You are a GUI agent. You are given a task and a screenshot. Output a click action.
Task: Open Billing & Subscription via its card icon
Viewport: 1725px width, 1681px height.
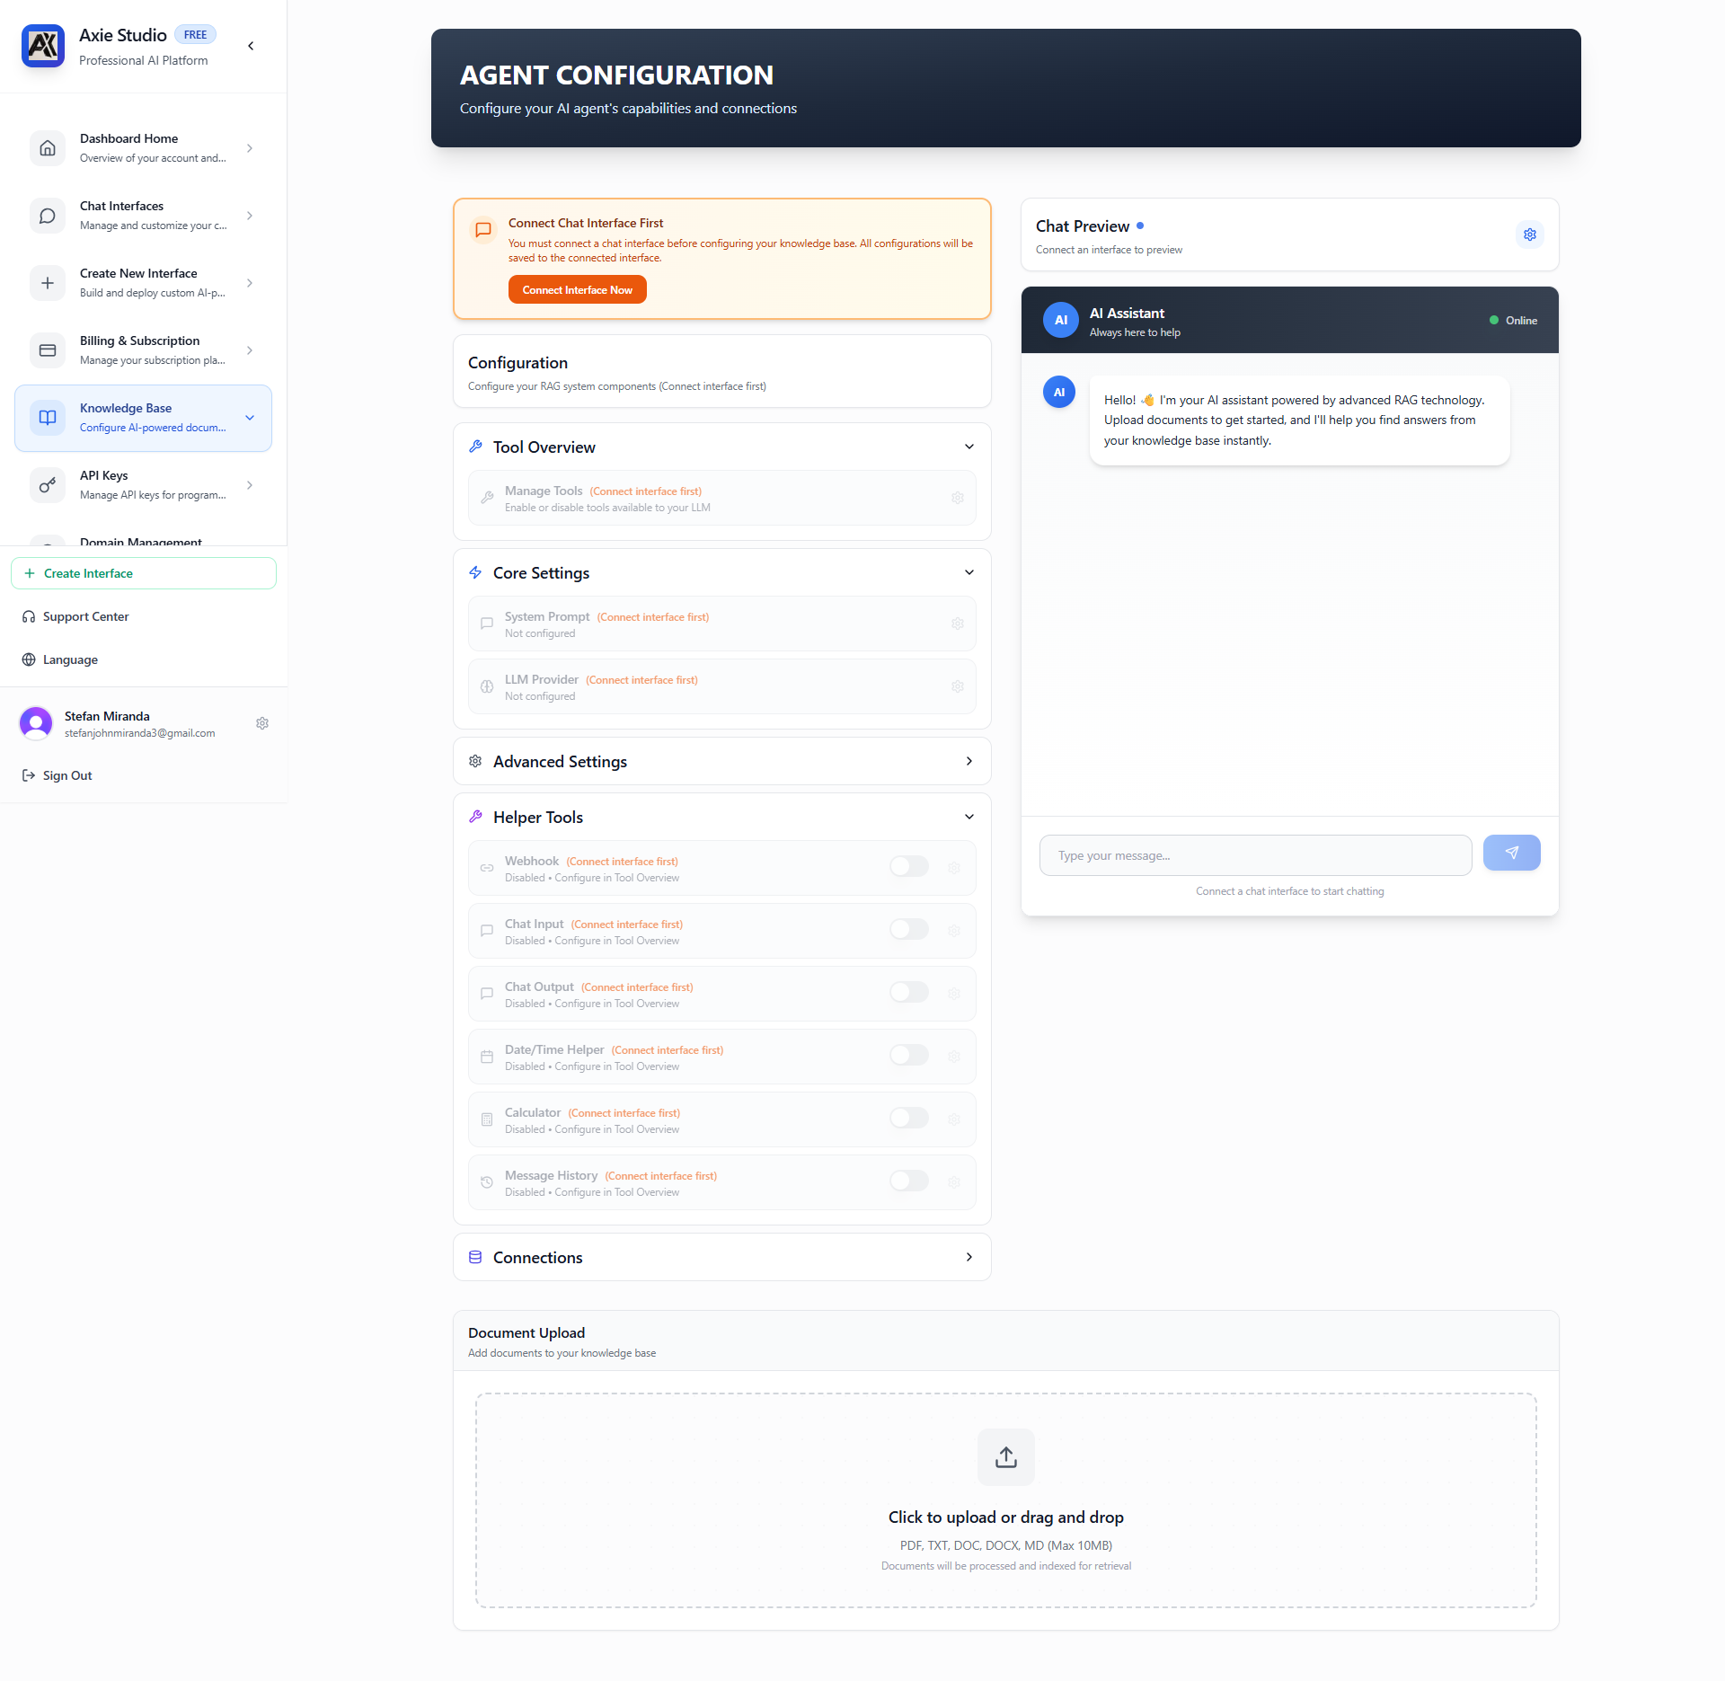(48, 350)
